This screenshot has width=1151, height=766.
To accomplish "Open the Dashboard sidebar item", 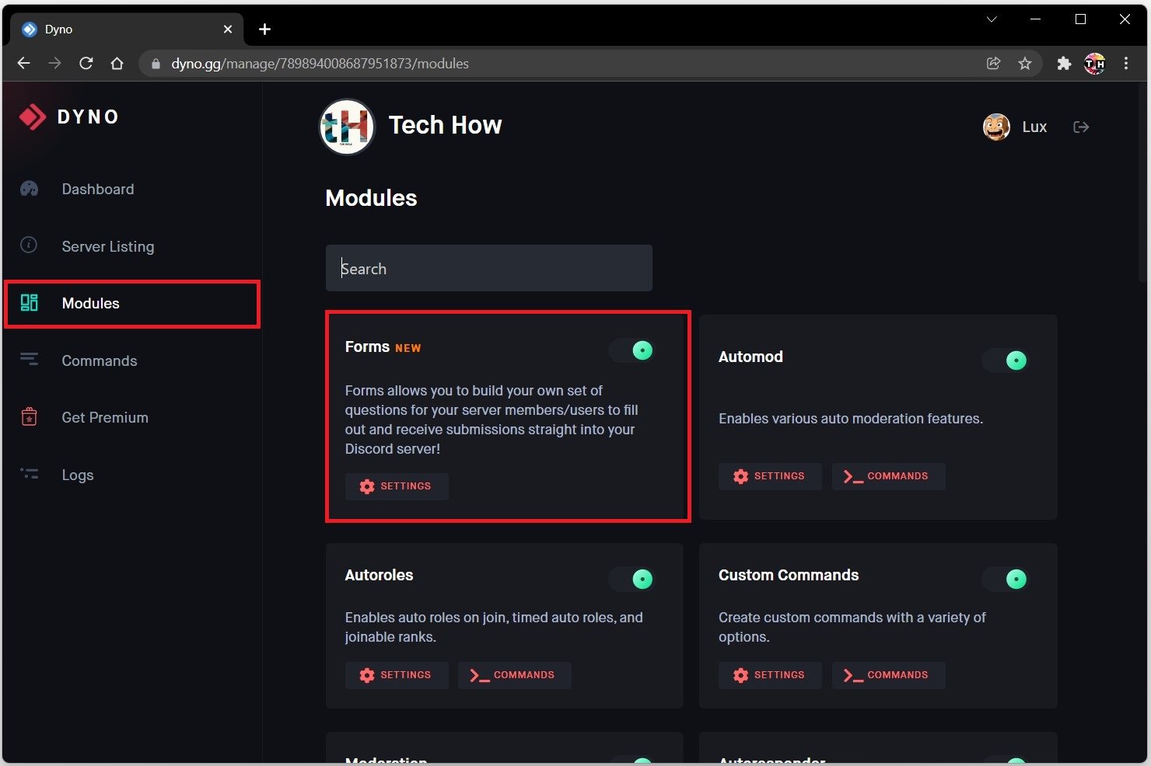I will tap(97, 190).
